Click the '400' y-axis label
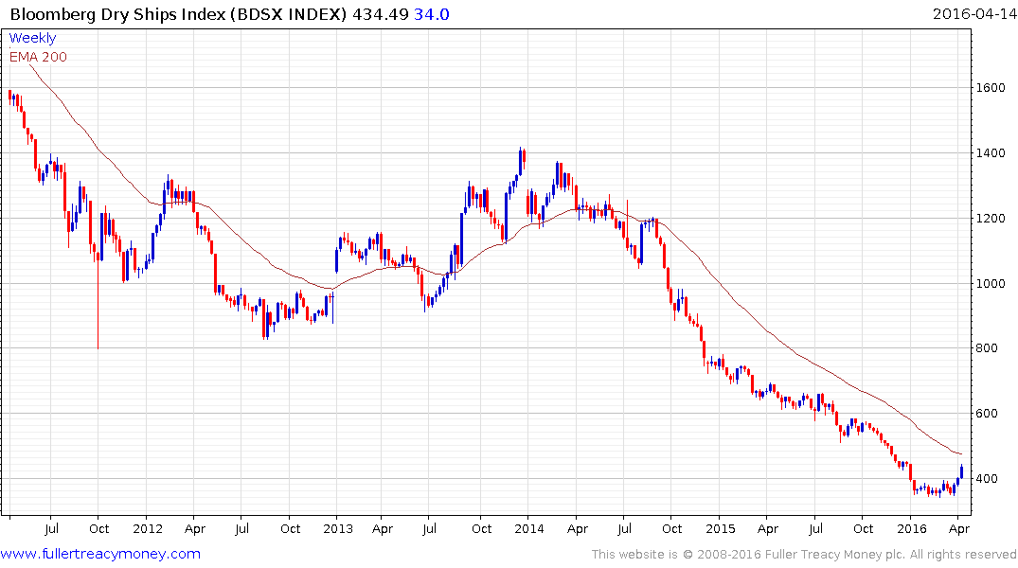Viewport: 1018px width, 568px height. pyautogui.click(x=987, y=479)
